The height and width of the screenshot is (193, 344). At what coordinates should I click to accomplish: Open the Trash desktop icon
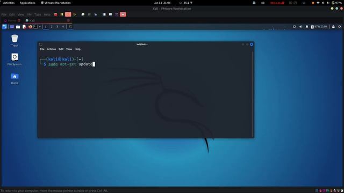click(x=15, y=41)
